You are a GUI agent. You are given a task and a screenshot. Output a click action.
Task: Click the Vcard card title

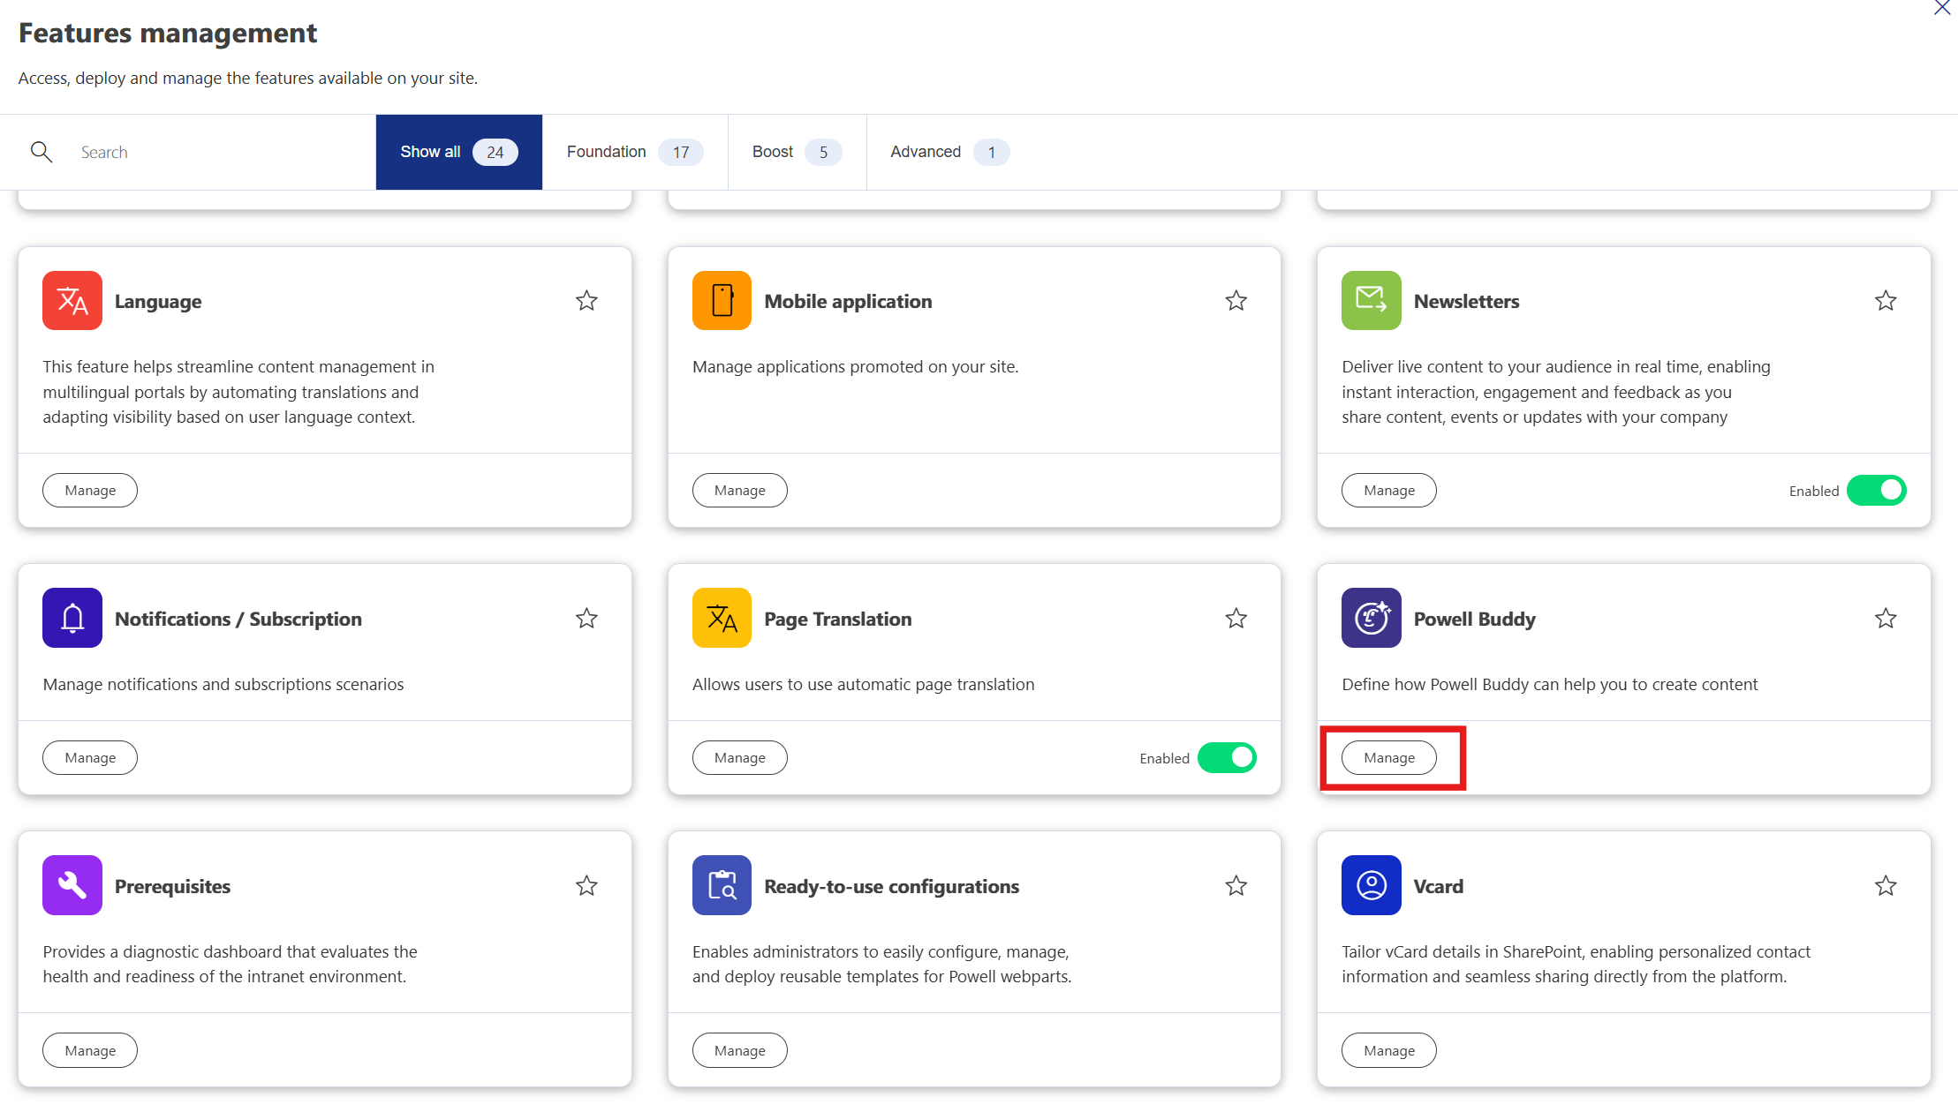click(1439, 886)
